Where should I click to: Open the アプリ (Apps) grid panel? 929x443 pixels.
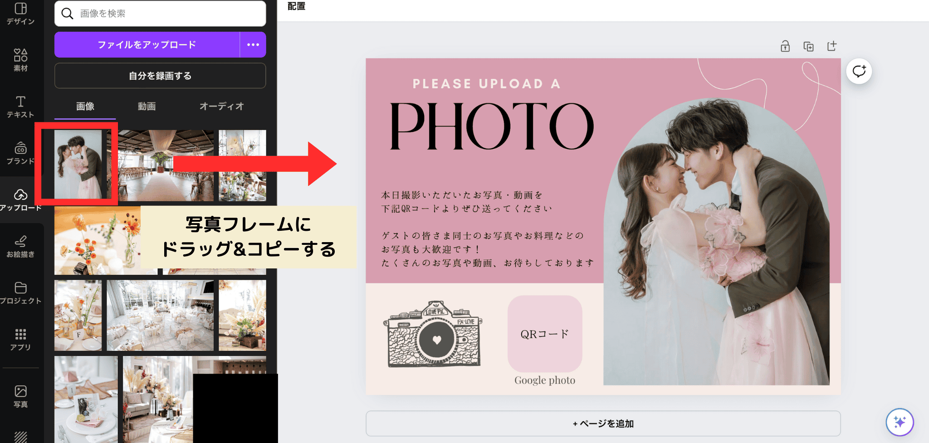(x=20, y=340)
